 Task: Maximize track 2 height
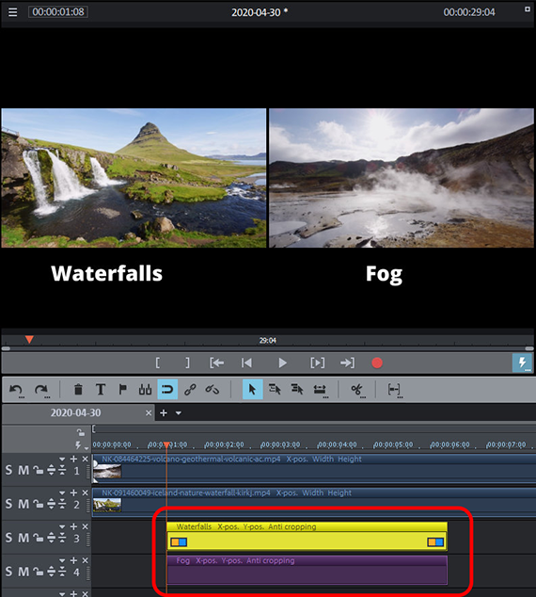click(x=52, y=505)
